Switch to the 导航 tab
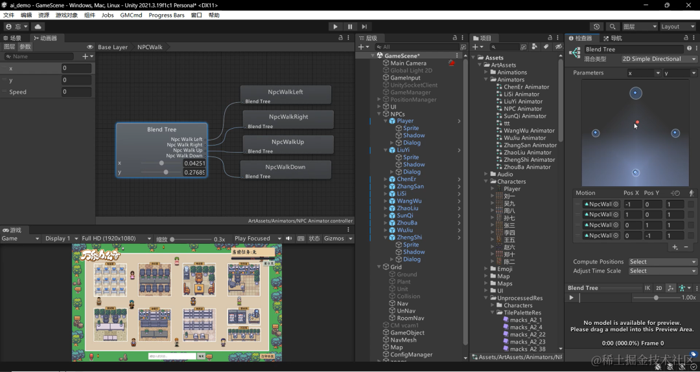This screenshot has width=700, height=372. pyautogui.click(x=612, y=38)
